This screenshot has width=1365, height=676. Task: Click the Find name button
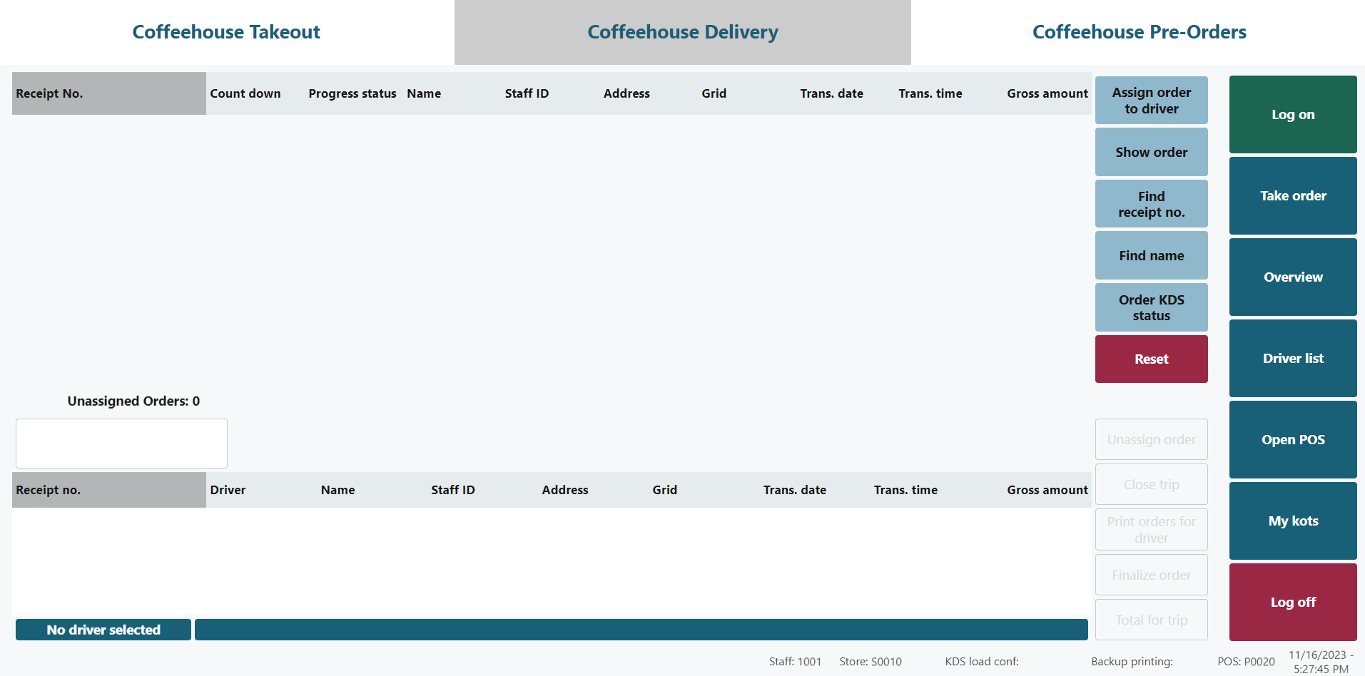tap(1151, 255)
